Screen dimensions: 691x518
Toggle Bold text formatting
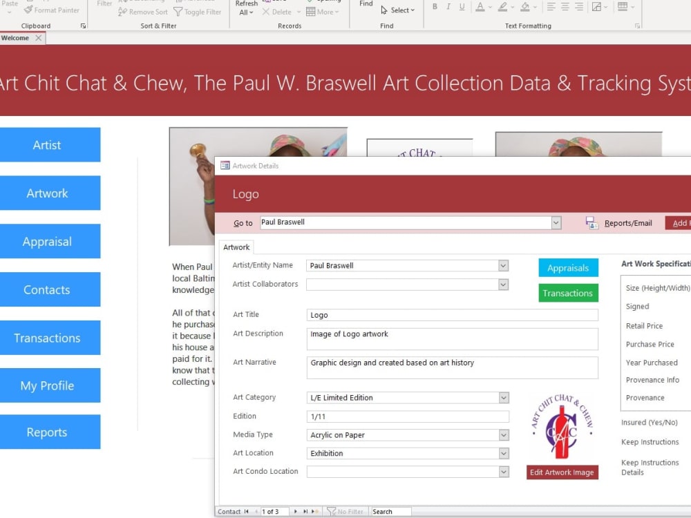click(435, 7)
